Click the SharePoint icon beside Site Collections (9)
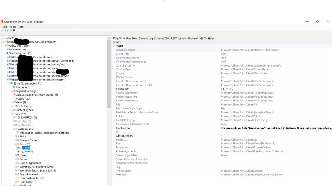Screen dimensions: 332x186 [8, 53]
